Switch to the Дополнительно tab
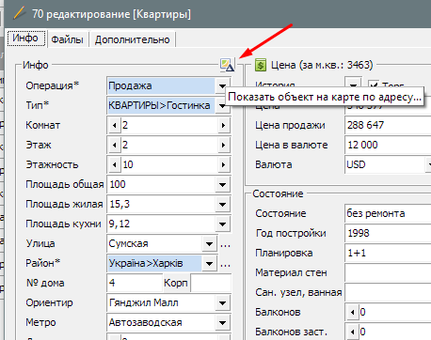 133,39
